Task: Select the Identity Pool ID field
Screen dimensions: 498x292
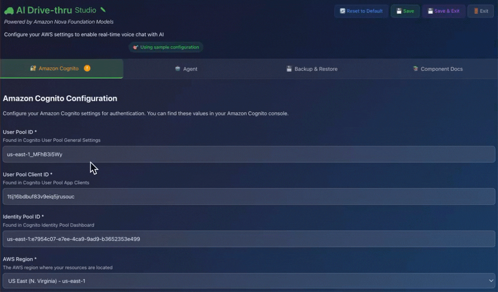Action: point(249,239)
